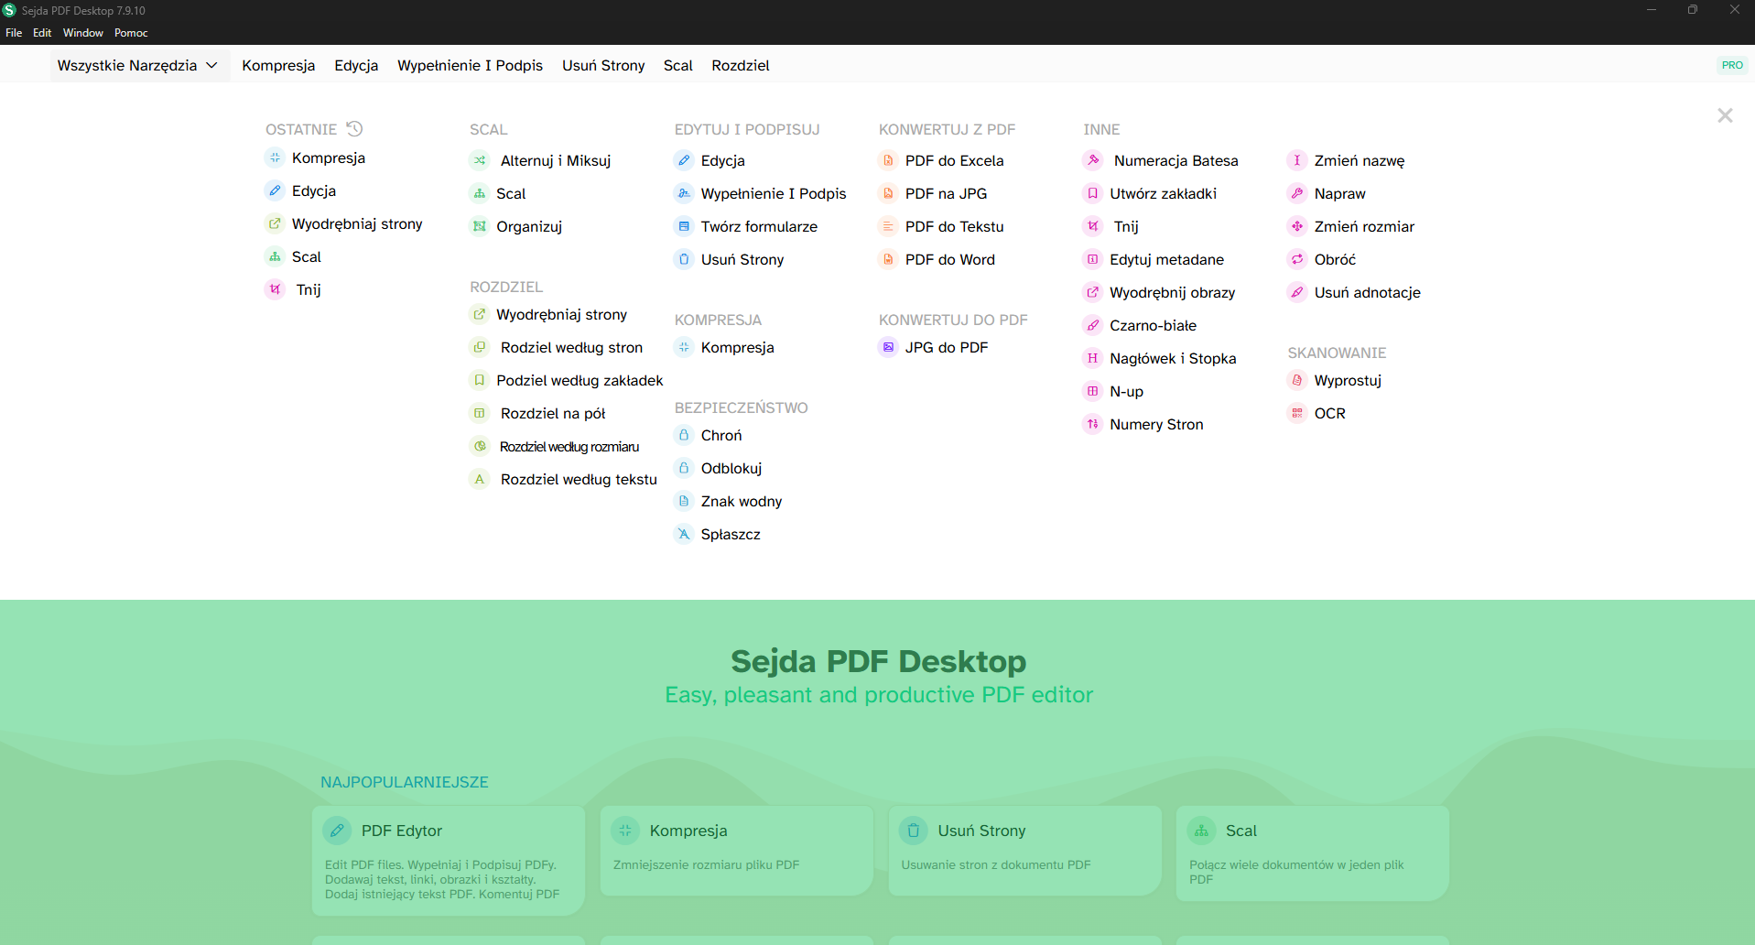Collapse the Wszystkie Narzędzia dropdown
Image resolution: width=1755 pixels, height=945 pixels.
point(139,65)
